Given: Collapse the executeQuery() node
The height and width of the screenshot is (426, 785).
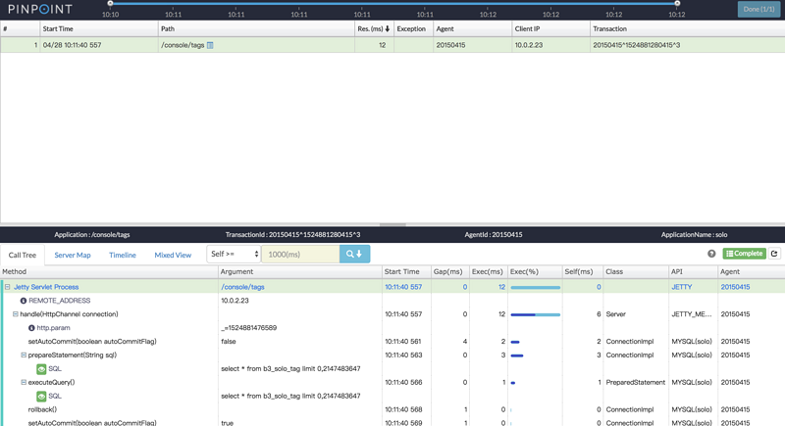Looking at the screenshot, I should (x=24, y=382).
